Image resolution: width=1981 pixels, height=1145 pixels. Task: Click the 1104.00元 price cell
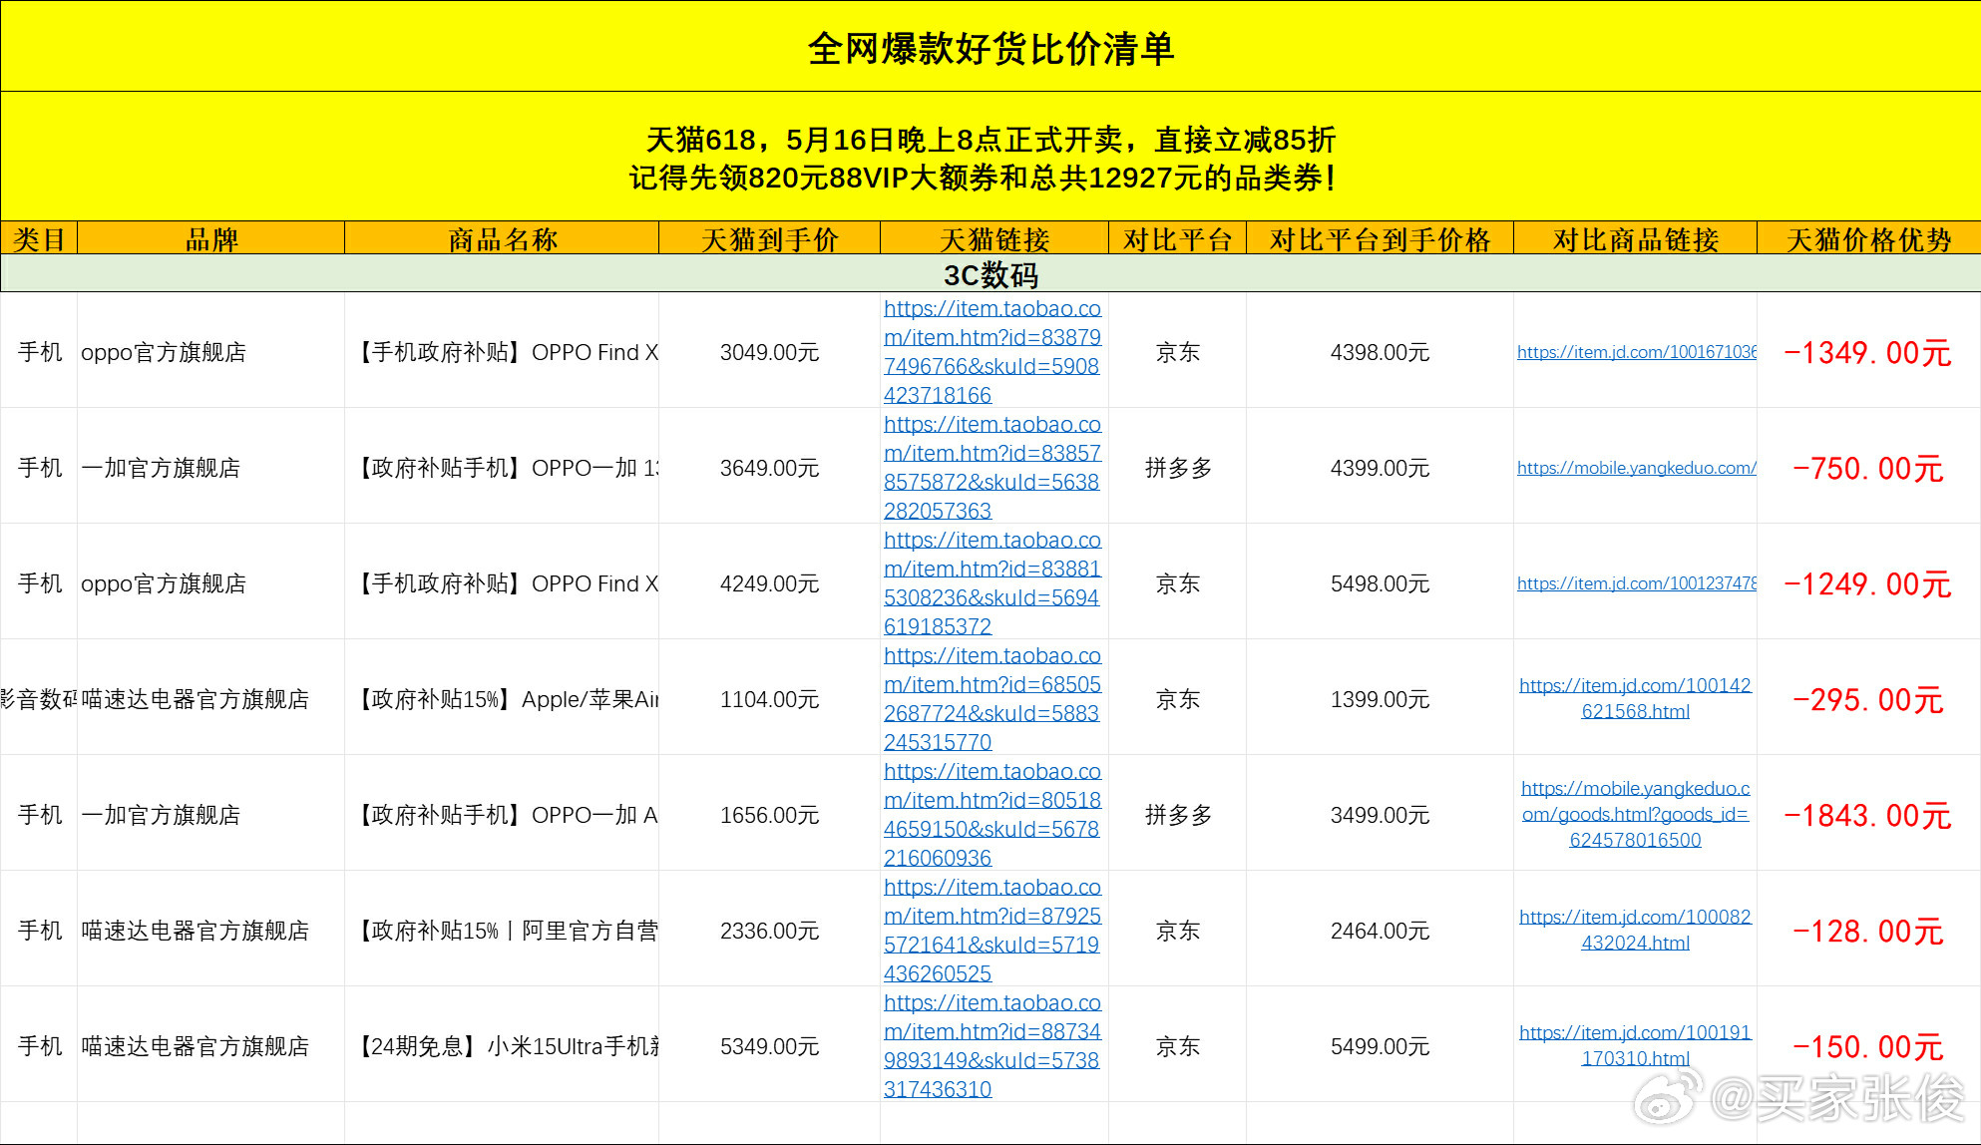[769, 699]
